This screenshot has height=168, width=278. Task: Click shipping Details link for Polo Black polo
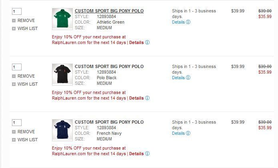178,78
